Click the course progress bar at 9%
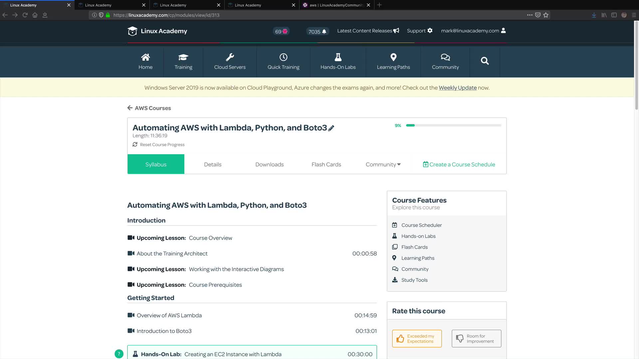Image resolution: width=639 pixels, height=359 pixels. [x=453, y=125]
